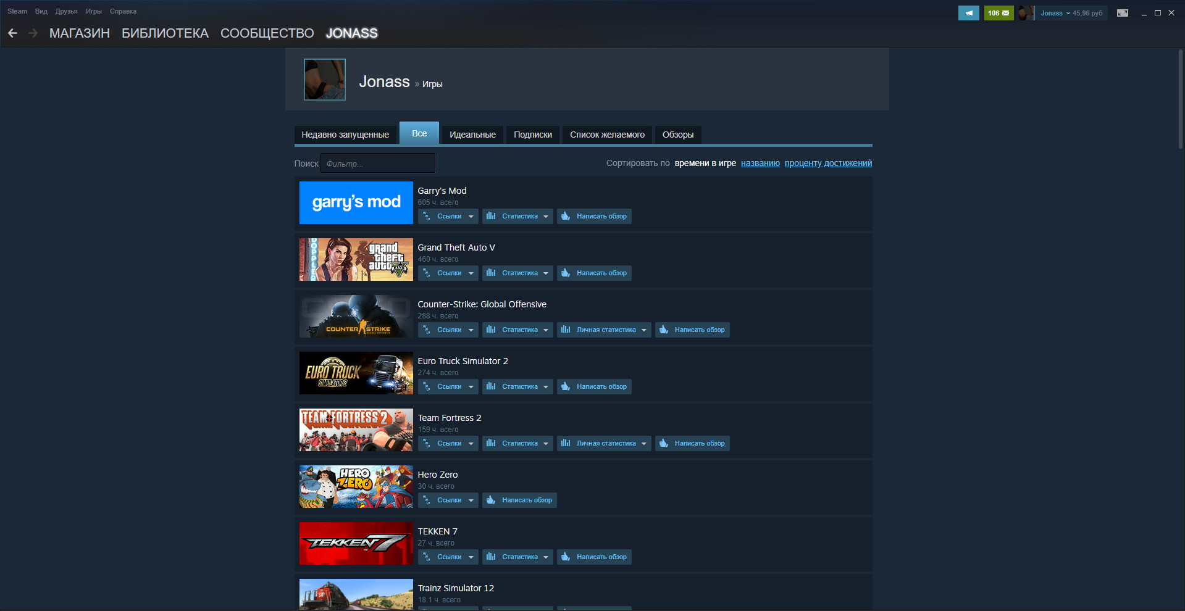This screenshot has height=611, width=1185.
Task: Click links chain icon in Grand Theft Auto V row
Action: click(427, 273)
